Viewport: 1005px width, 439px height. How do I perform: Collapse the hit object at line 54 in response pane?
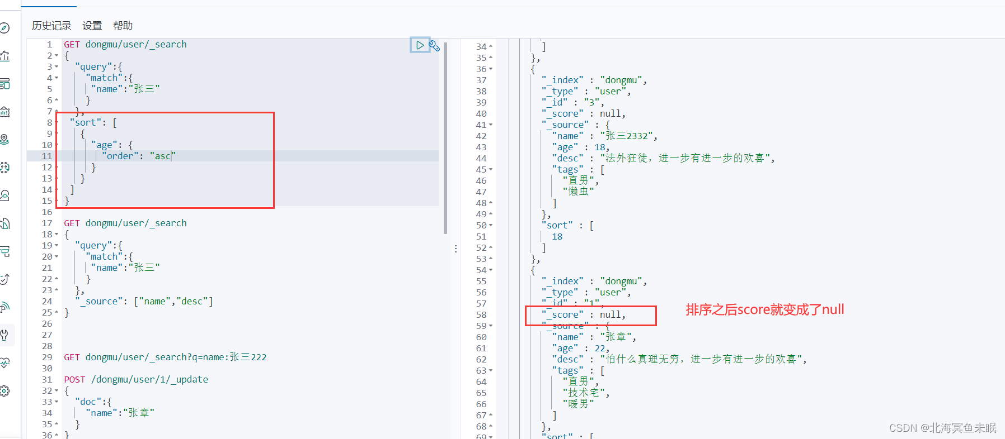(491, 270)
